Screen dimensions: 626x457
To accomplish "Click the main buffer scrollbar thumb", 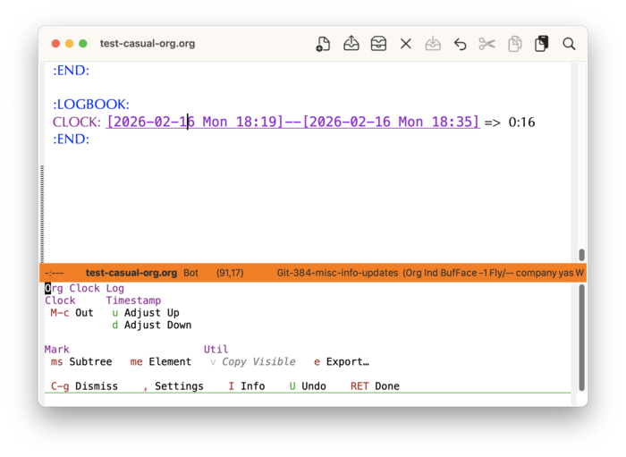I will (x=581, y=255).
